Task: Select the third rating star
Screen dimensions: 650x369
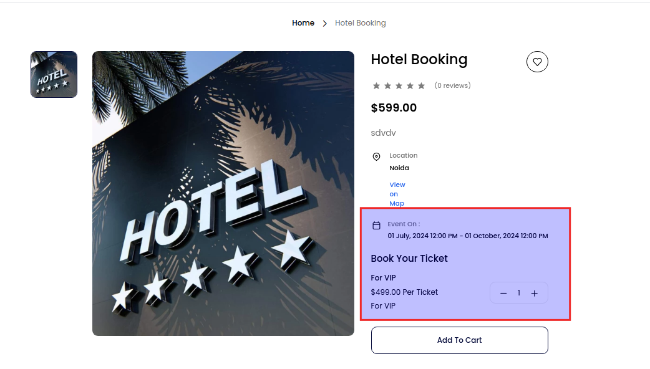Action: 399,85
